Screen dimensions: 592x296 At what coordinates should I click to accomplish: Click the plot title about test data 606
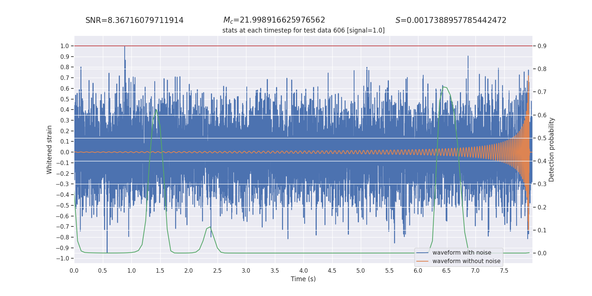tap(303, 30)
